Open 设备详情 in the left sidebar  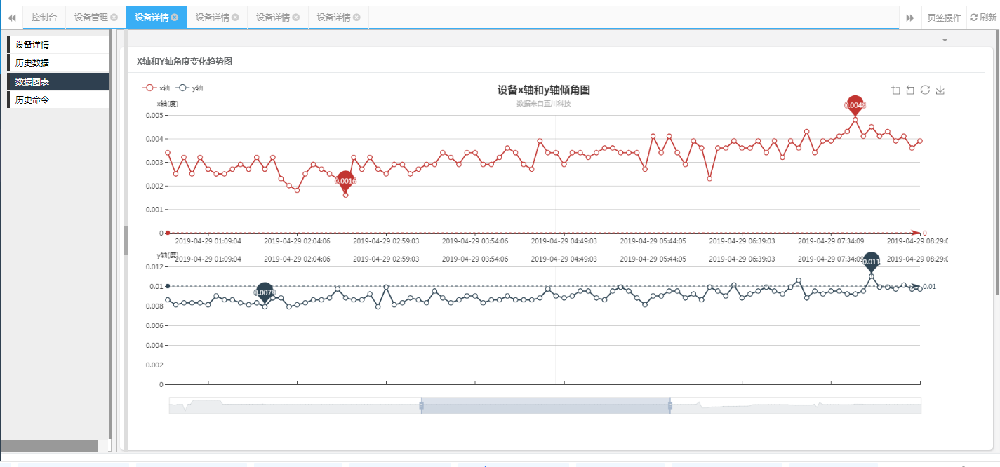pyautogui.click(x=32, y=45)
